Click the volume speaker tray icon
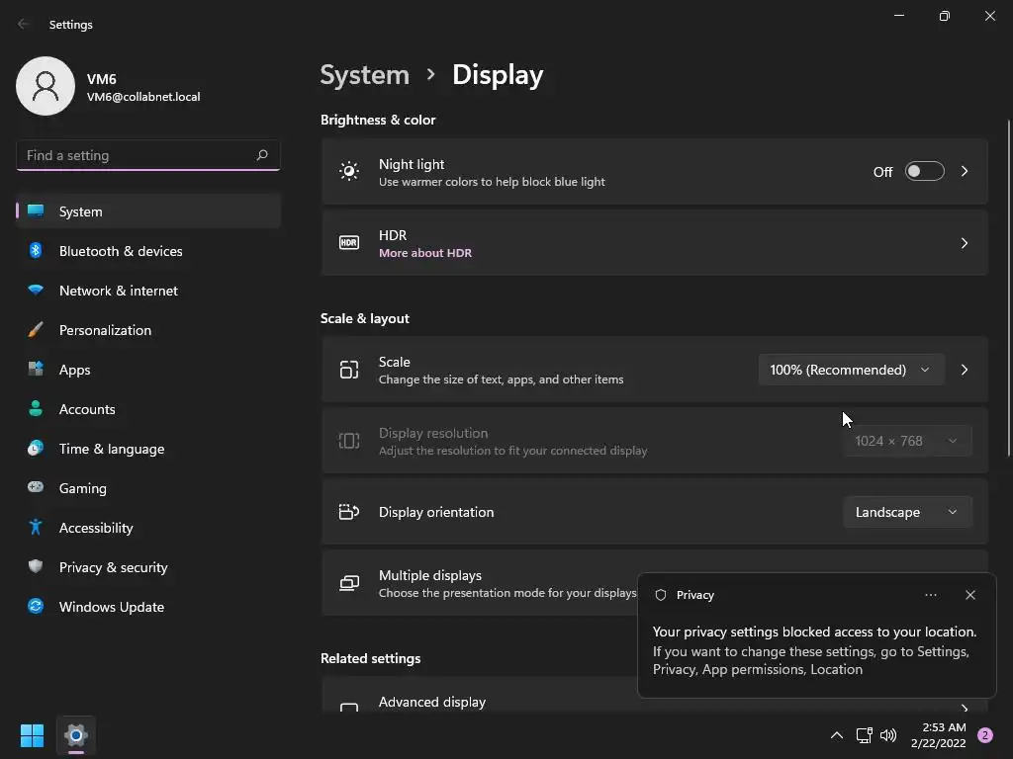The image size is (1013, 759). click(x=888, y=735)
